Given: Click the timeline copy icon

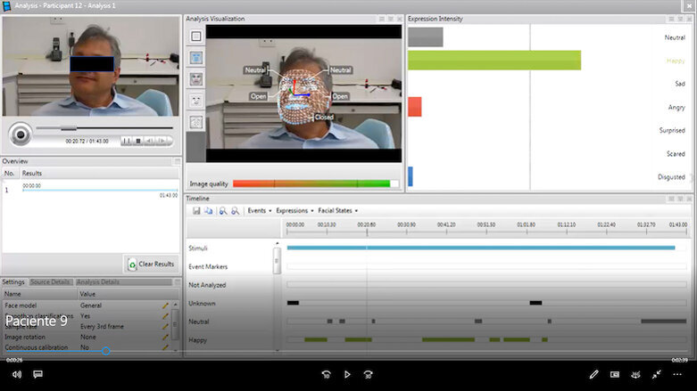Looking at the screenshot, I should [x=208, y=210].
